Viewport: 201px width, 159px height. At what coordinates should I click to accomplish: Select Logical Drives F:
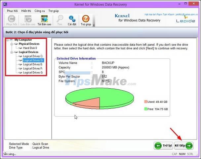coord(33,68)
